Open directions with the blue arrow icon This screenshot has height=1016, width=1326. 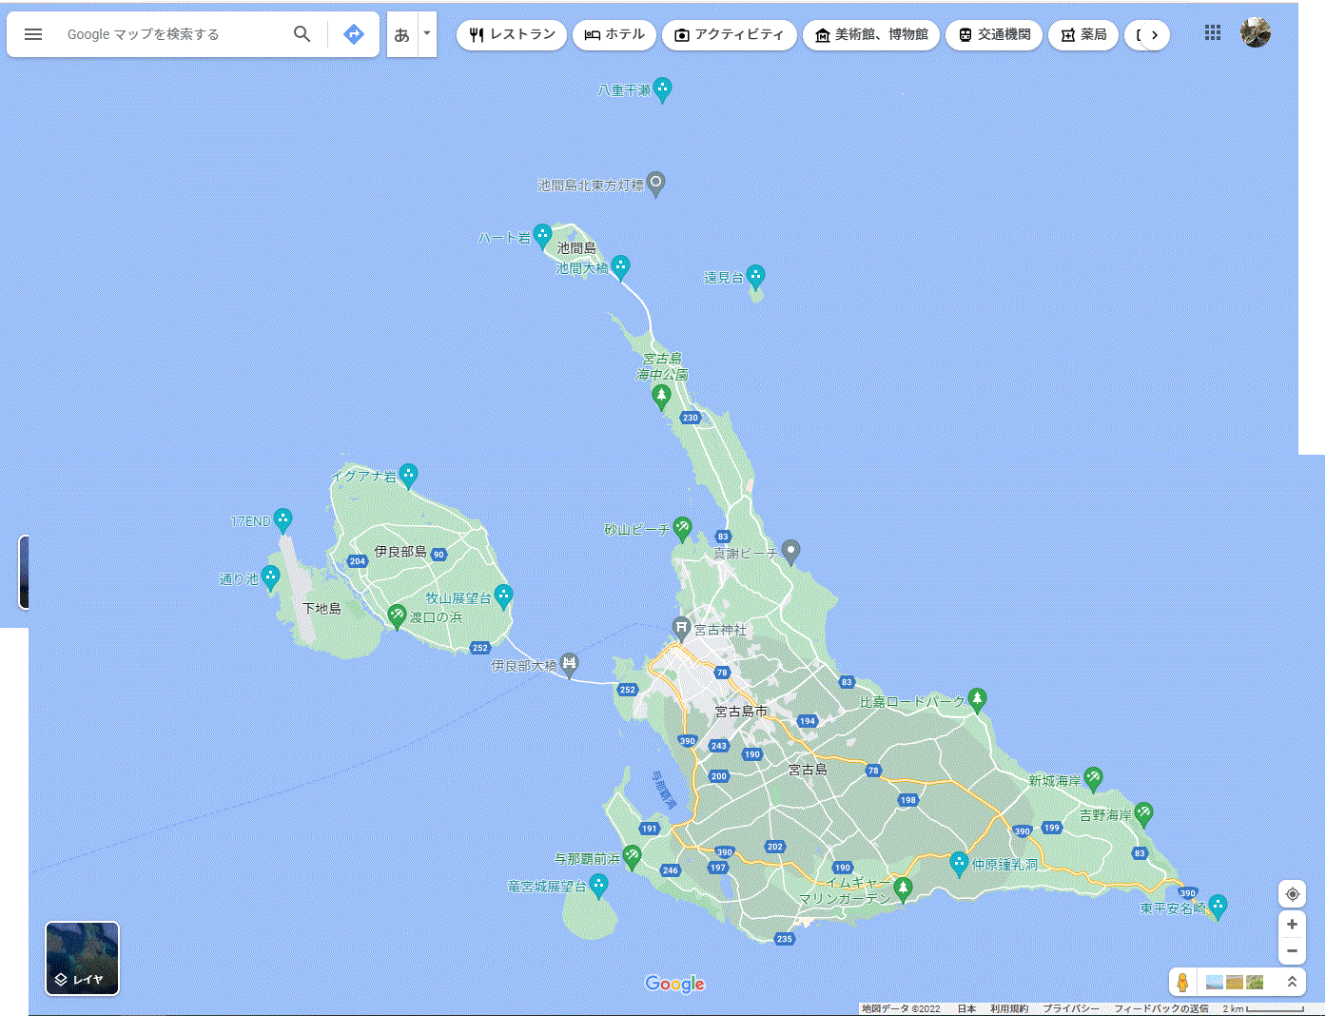354,34
